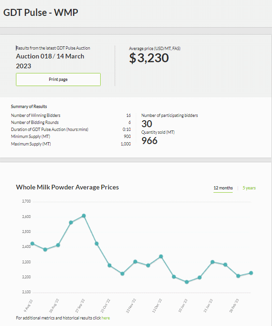Click the Print page button
The height and width of the screenshot is (326, 272).
point(58,80)
